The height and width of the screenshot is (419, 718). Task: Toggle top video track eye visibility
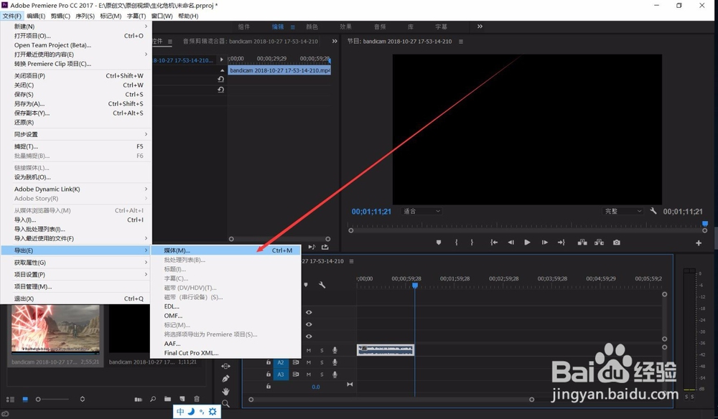point(309,312)
